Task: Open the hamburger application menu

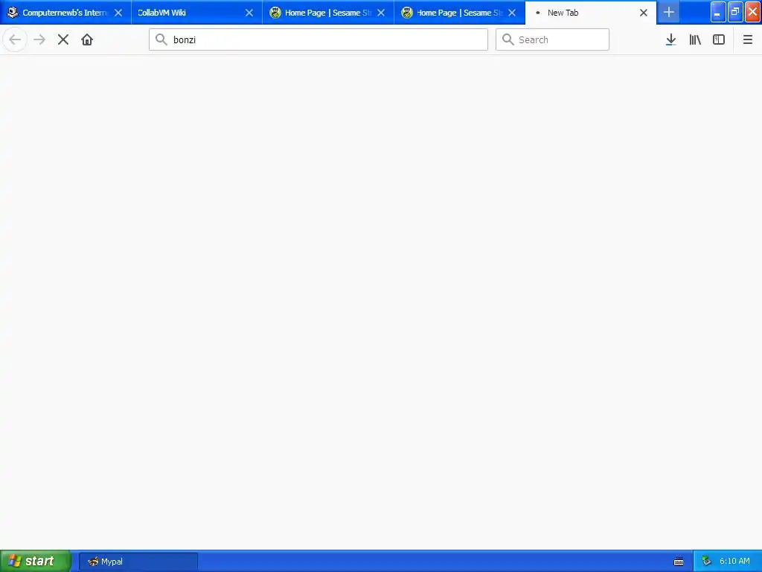Action: click(x=747, y=39)
